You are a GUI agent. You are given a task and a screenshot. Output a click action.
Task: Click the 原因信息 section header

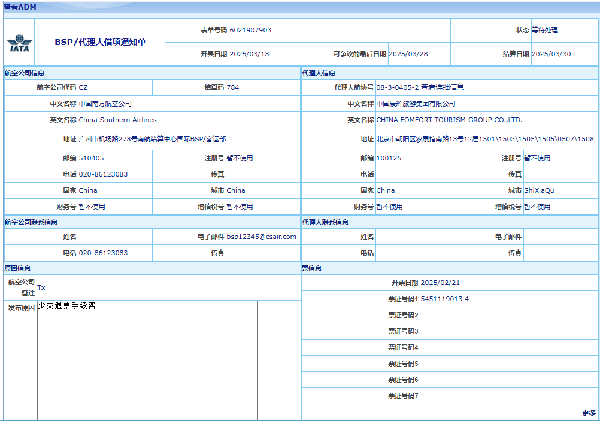click(x=17, y=268)
